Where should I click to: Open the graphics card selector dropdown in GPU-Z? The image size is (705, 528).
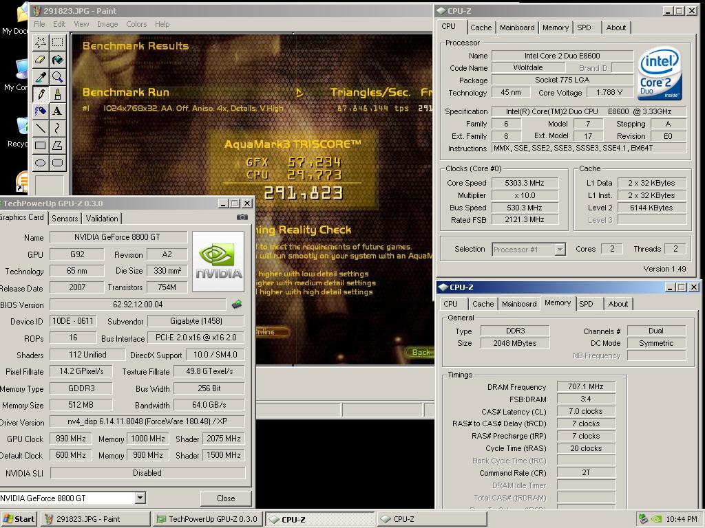[140, 498]
